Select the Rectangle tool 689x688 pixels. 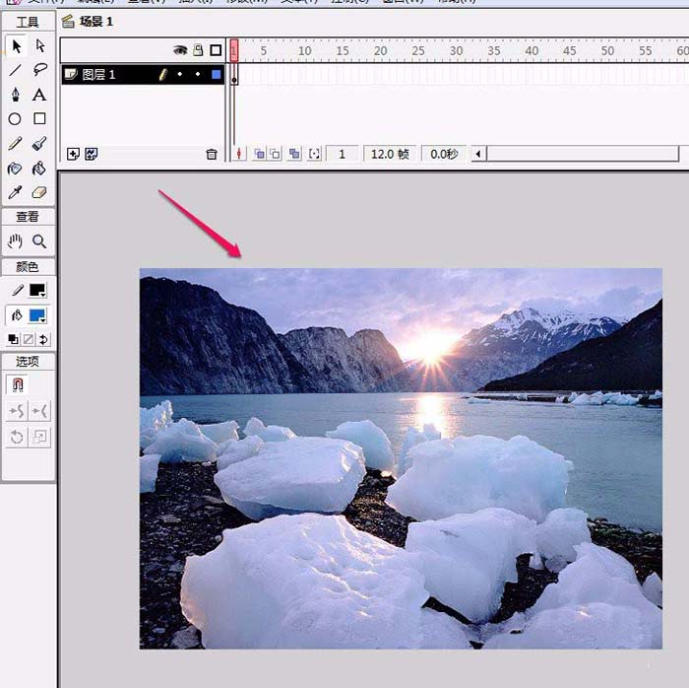click(x=39, y=118)
